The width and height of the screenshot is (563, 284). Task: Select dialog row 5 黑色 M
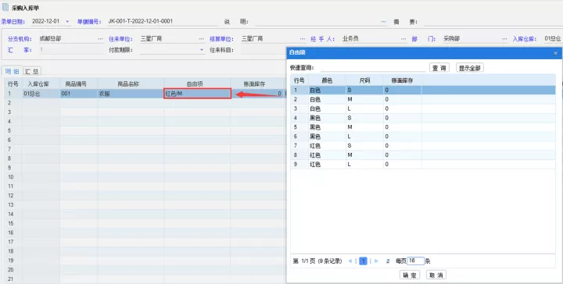(x=423, y=127)
